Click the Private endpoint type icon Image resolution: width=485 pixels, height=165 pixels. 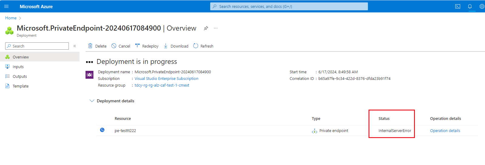(x=315, y=131)
